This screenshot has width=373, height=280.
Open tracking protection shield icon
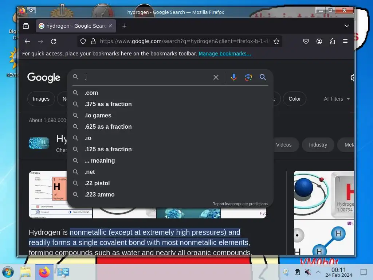pyautogui.click(x=83, y=42)
